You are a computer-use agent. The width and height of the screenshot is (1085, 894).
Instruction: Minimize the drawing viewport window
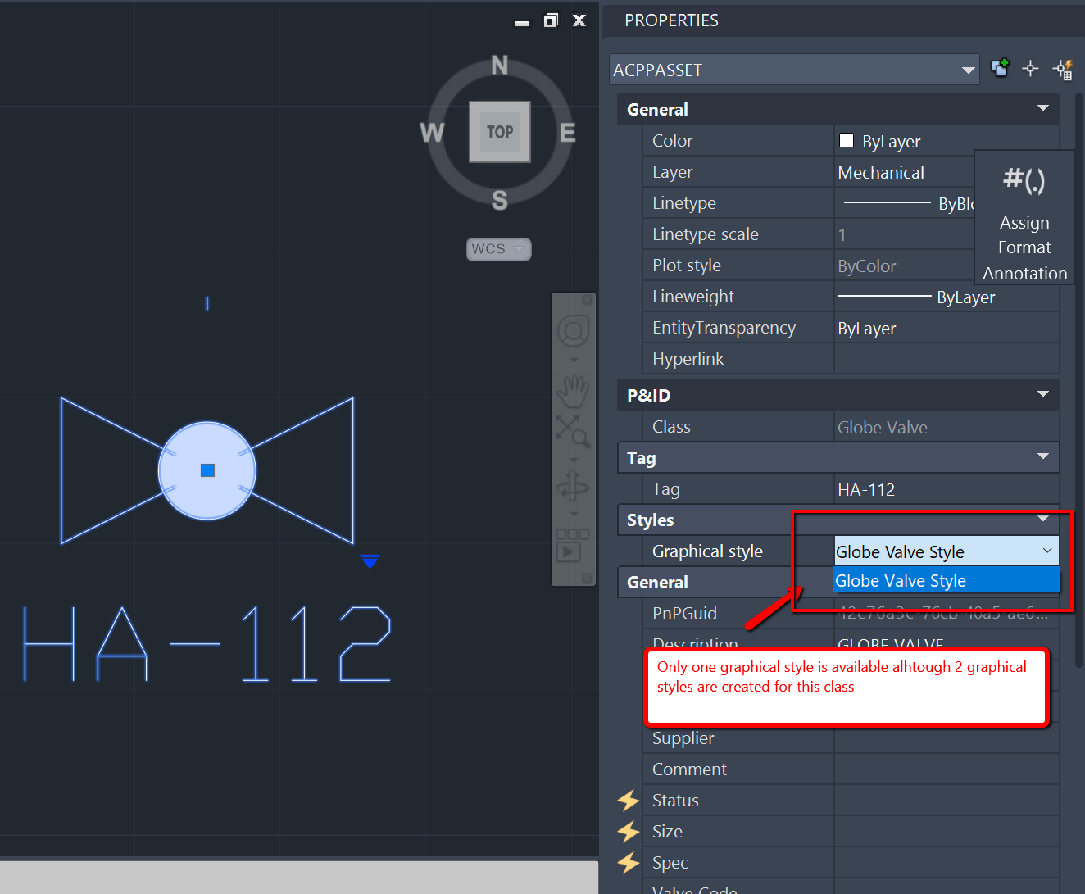point(522,23)
